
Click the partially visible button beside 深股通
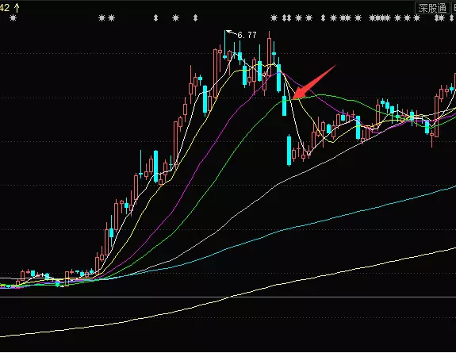tap(453, 8)
